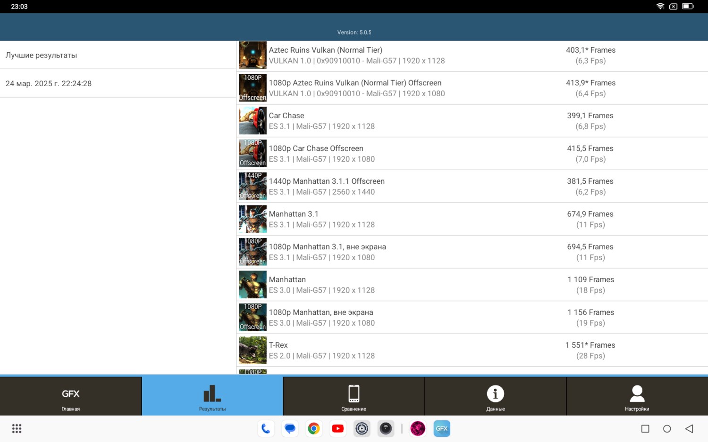The height and width of the screenshot is (442, 708).
Task: Click the (28 Fps) value
Action: (590, 356)
